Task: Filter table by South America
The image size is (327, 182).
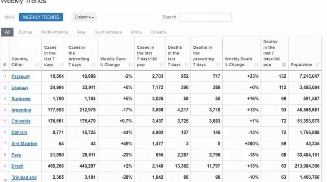Action: [x=108, y=32]
